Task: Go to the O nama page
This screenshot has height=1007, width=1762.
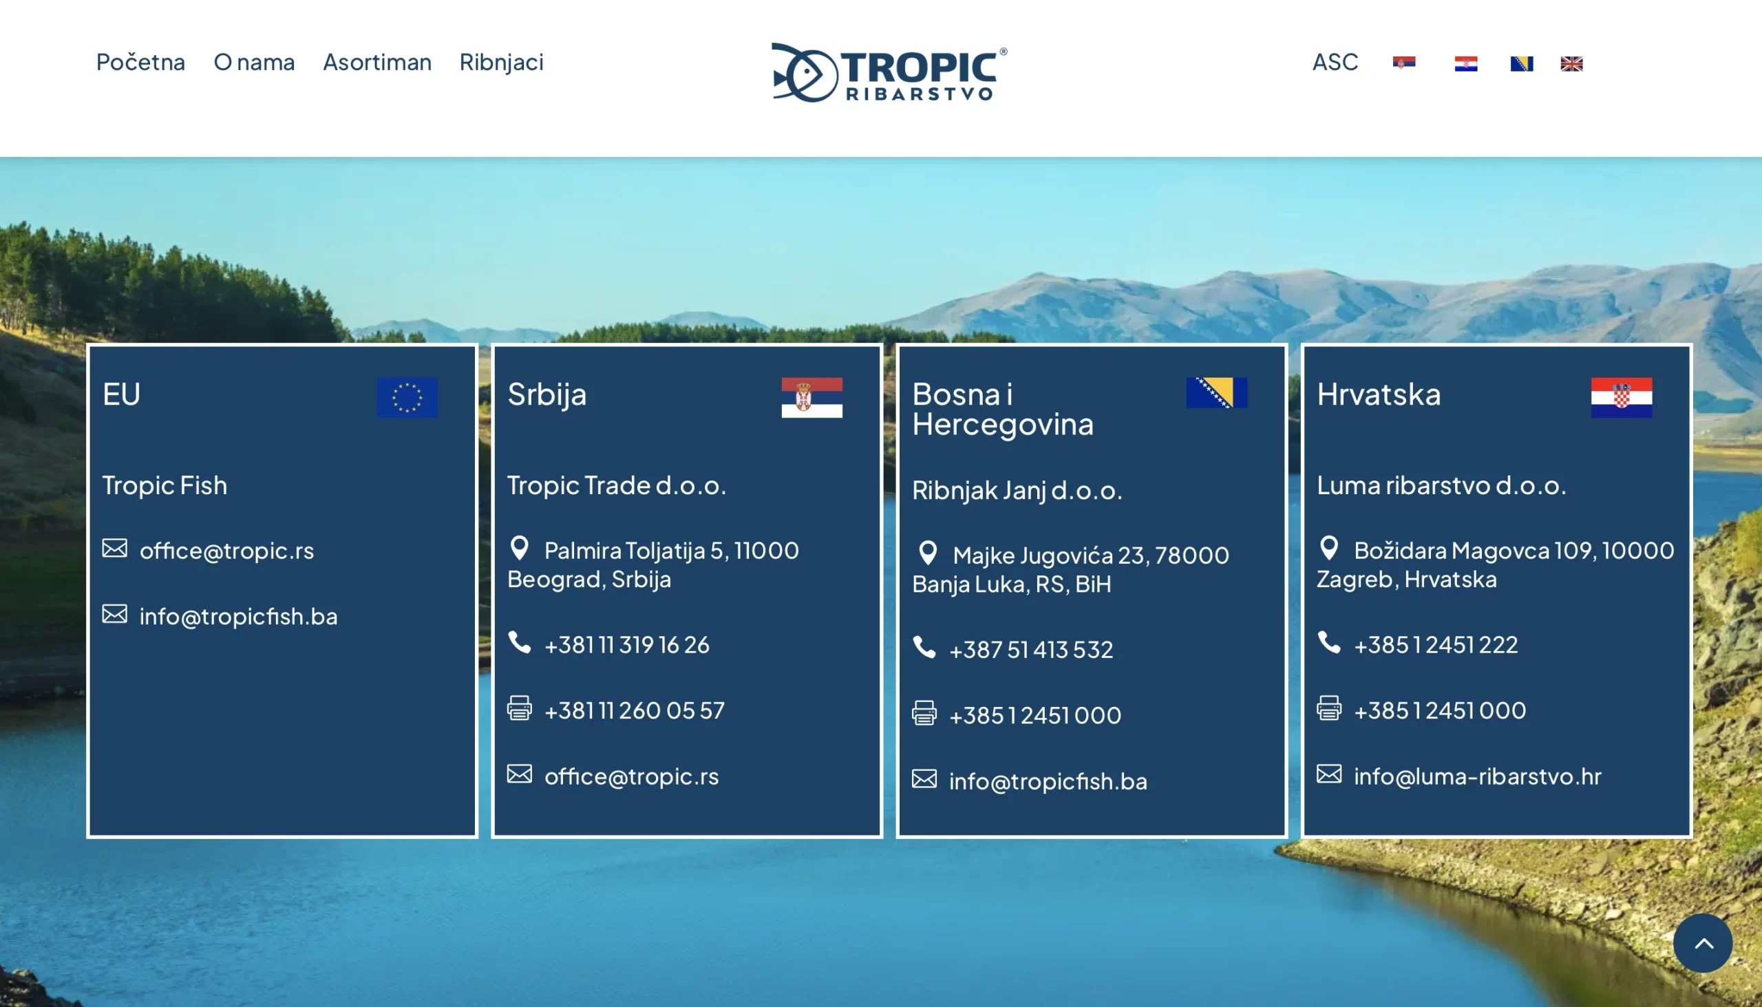Action: (x=254, y=62)
